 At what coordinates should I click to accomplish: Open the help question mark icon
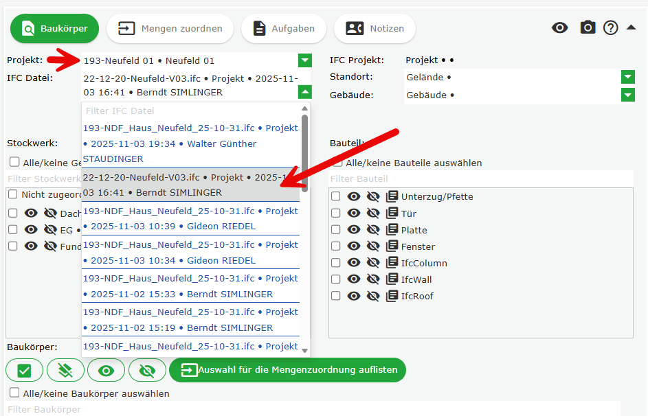click(x=611, y=27)
